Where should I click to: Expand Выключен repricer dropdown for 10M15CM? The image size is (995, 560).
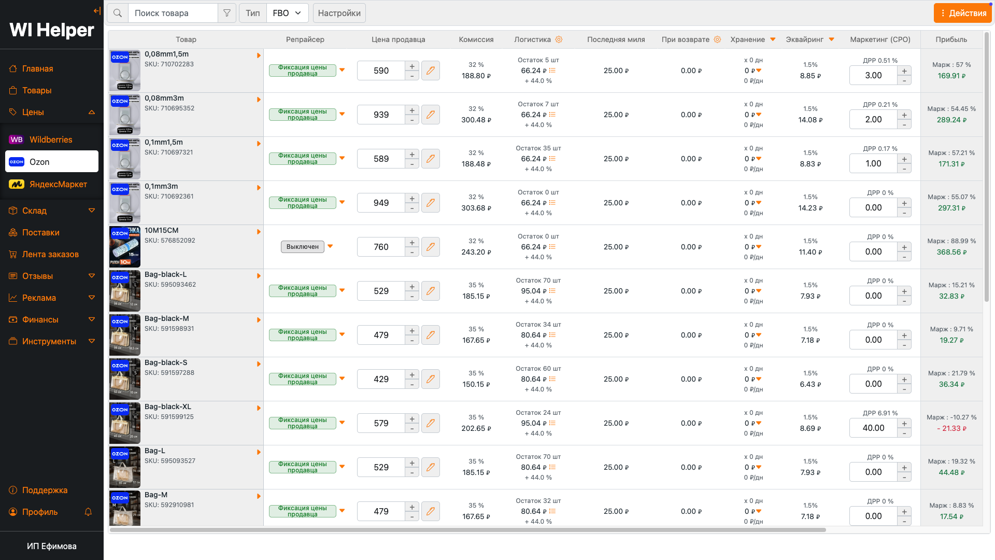point(330,246)
